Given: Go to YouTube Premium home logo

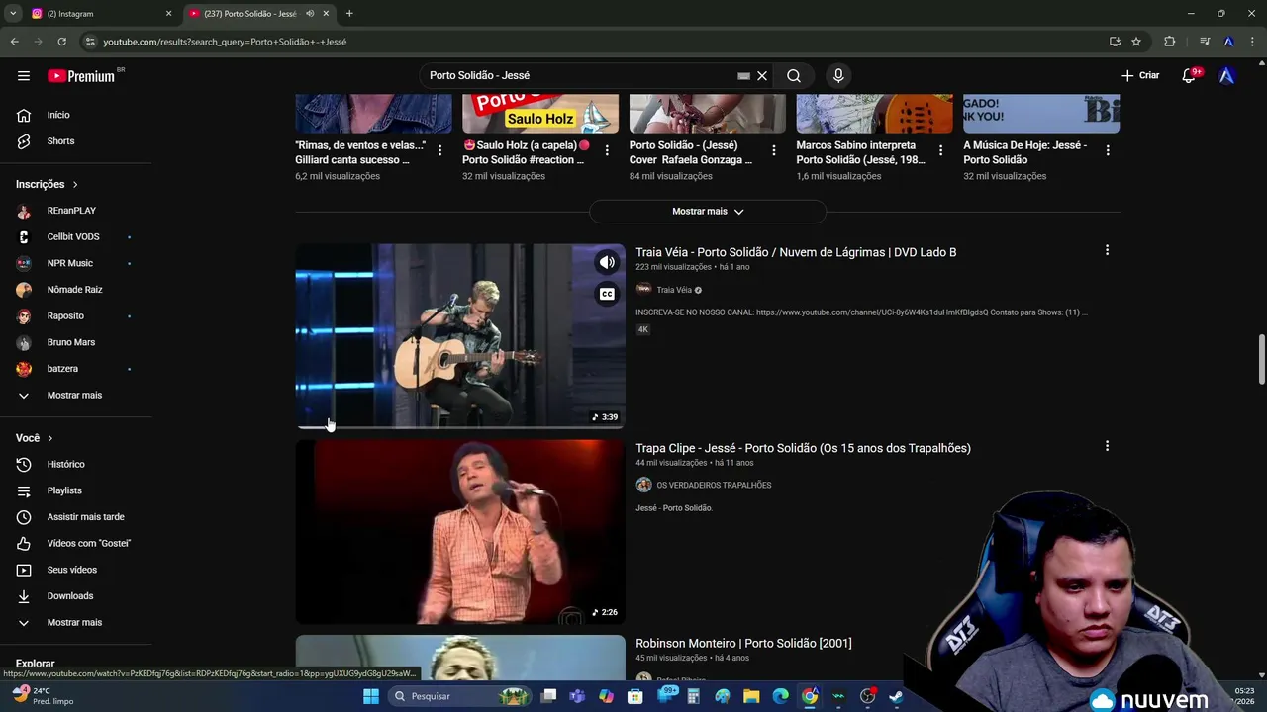Looking at the screenshot, I should coord(82,76).
